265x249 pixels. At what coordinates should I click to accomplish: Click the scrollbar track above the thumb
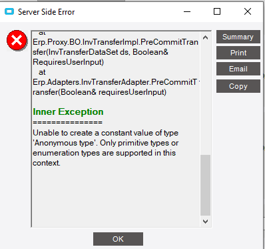pos(205,98)
